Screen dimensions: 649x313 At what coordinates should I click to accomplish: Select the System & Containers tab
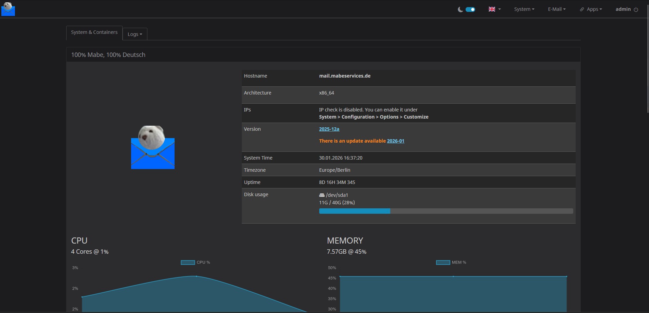point(94,33)
